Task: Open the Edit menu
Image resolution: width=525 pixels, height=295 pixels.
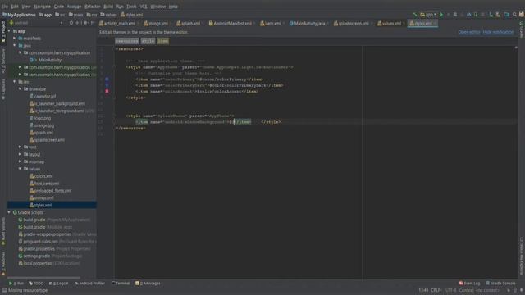Action: click(x=15, y=7)
